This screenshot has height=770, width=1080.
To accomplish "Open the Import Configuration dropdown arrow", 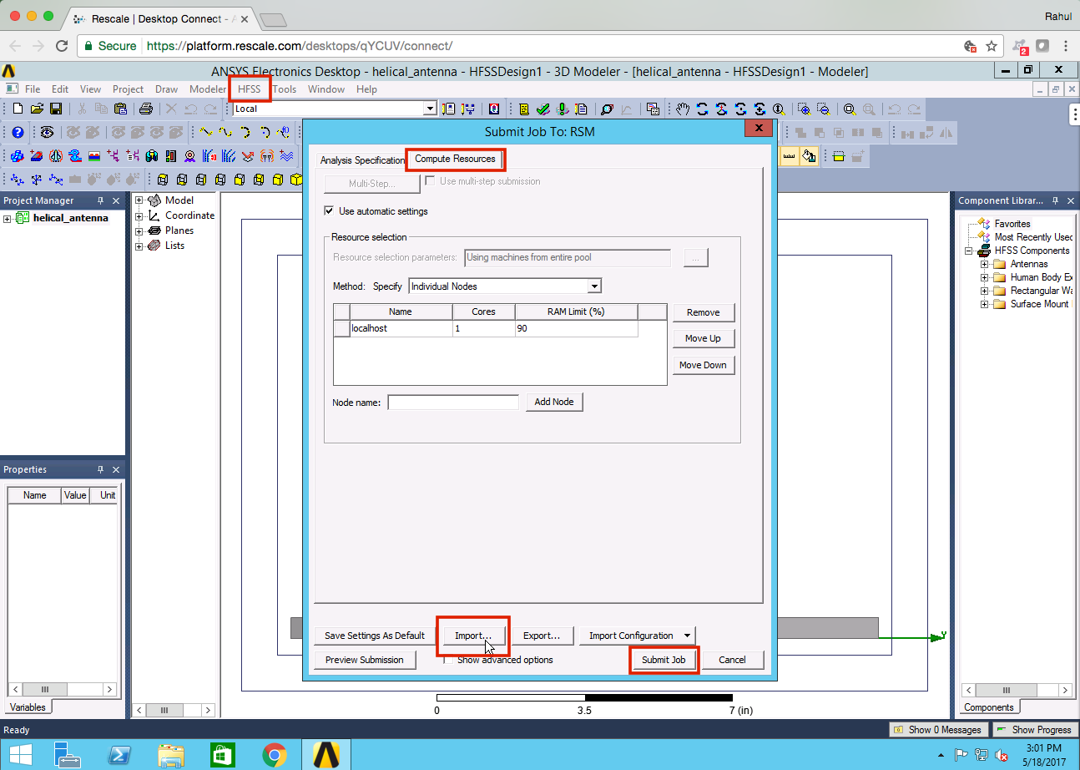I will (x=686, y=636).
